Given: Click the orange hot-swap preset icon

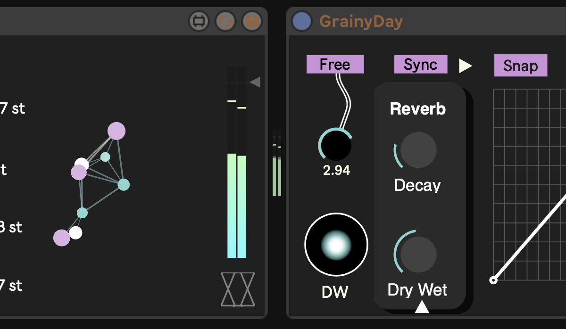Looking at the screenshot, I should (225, 21).
